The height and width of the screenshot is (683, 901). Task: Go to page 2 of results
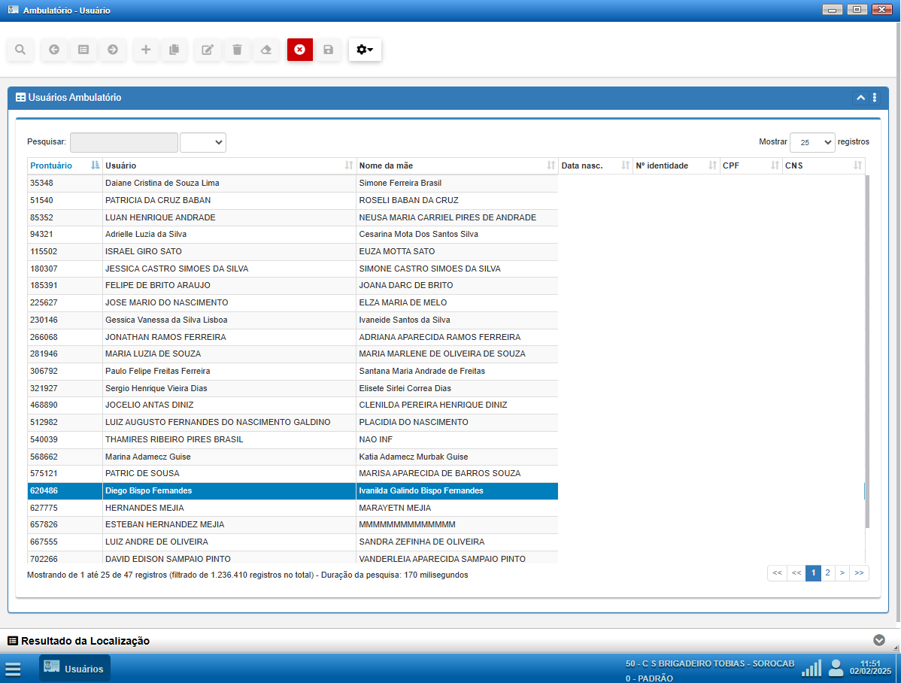pos(827,573)
